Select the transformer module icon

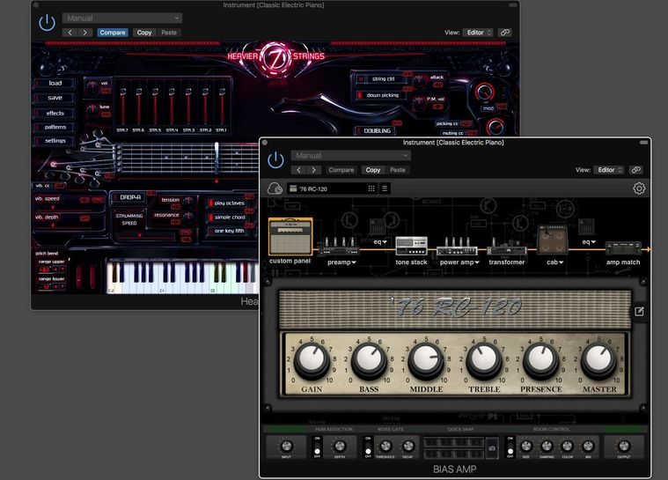(507, 248)
